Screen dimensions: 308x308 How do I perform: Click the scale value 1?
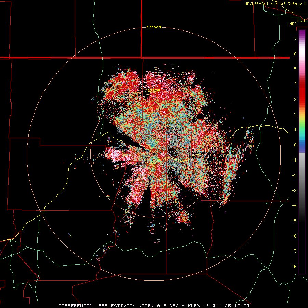(295, 130)
